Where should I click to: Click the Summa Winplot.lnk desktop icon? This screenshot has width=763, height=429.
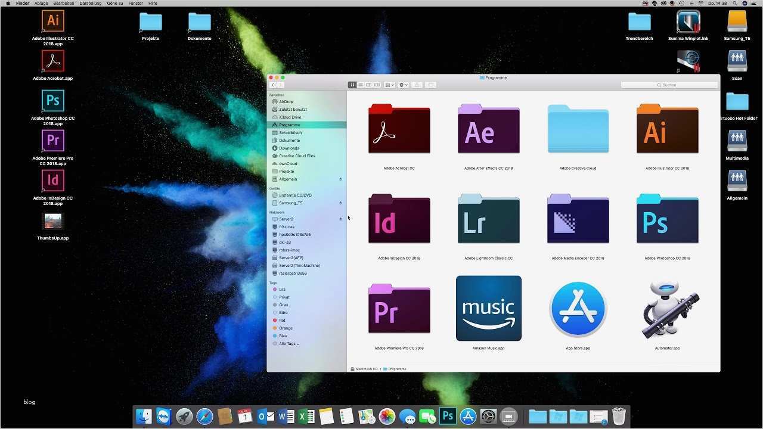(x=688, y=21)
